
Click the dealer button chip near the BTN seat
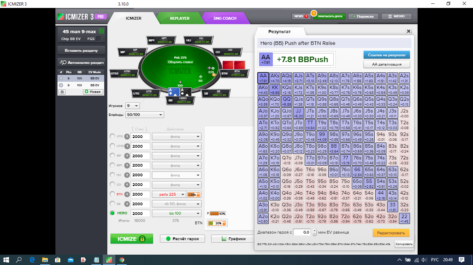click(x=214, y=75)
